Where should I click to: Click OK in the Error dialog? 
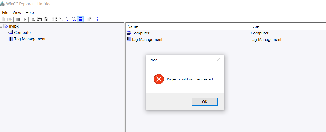(x=204, y=102)
